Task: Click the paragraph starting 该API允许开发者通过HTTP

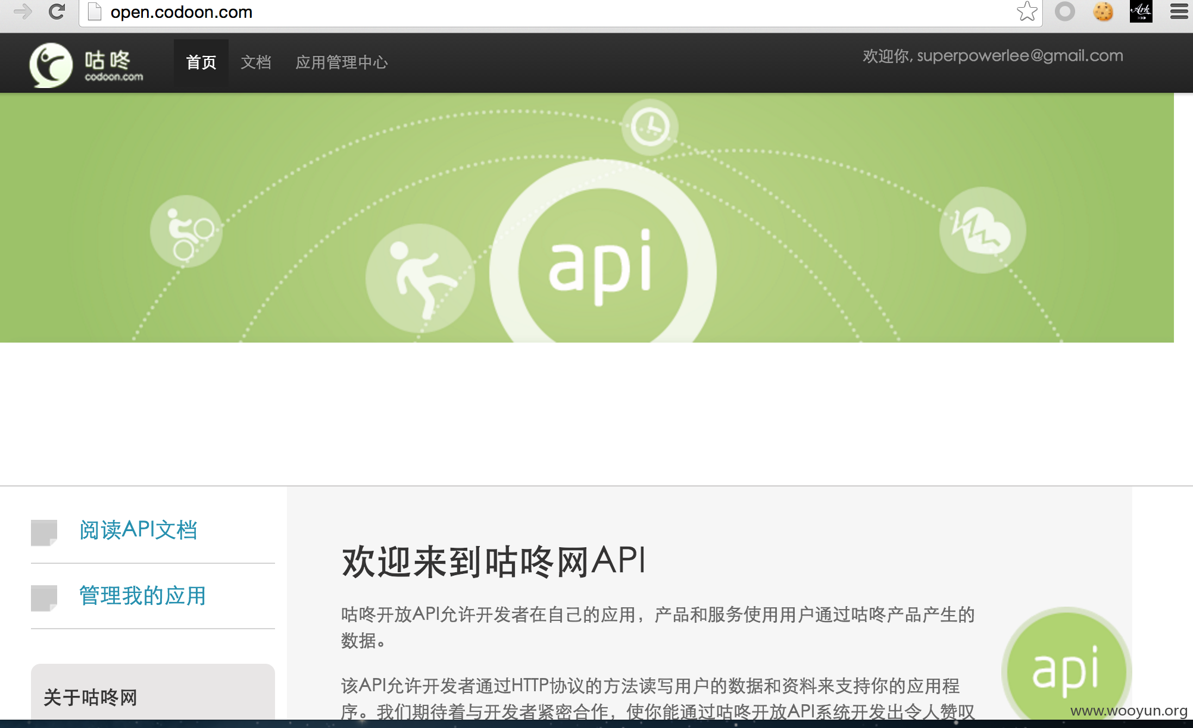Action: 658,698
